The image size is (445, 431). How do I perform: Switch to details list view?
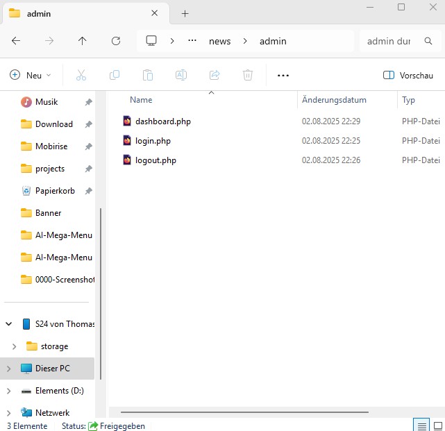(420, 425)
